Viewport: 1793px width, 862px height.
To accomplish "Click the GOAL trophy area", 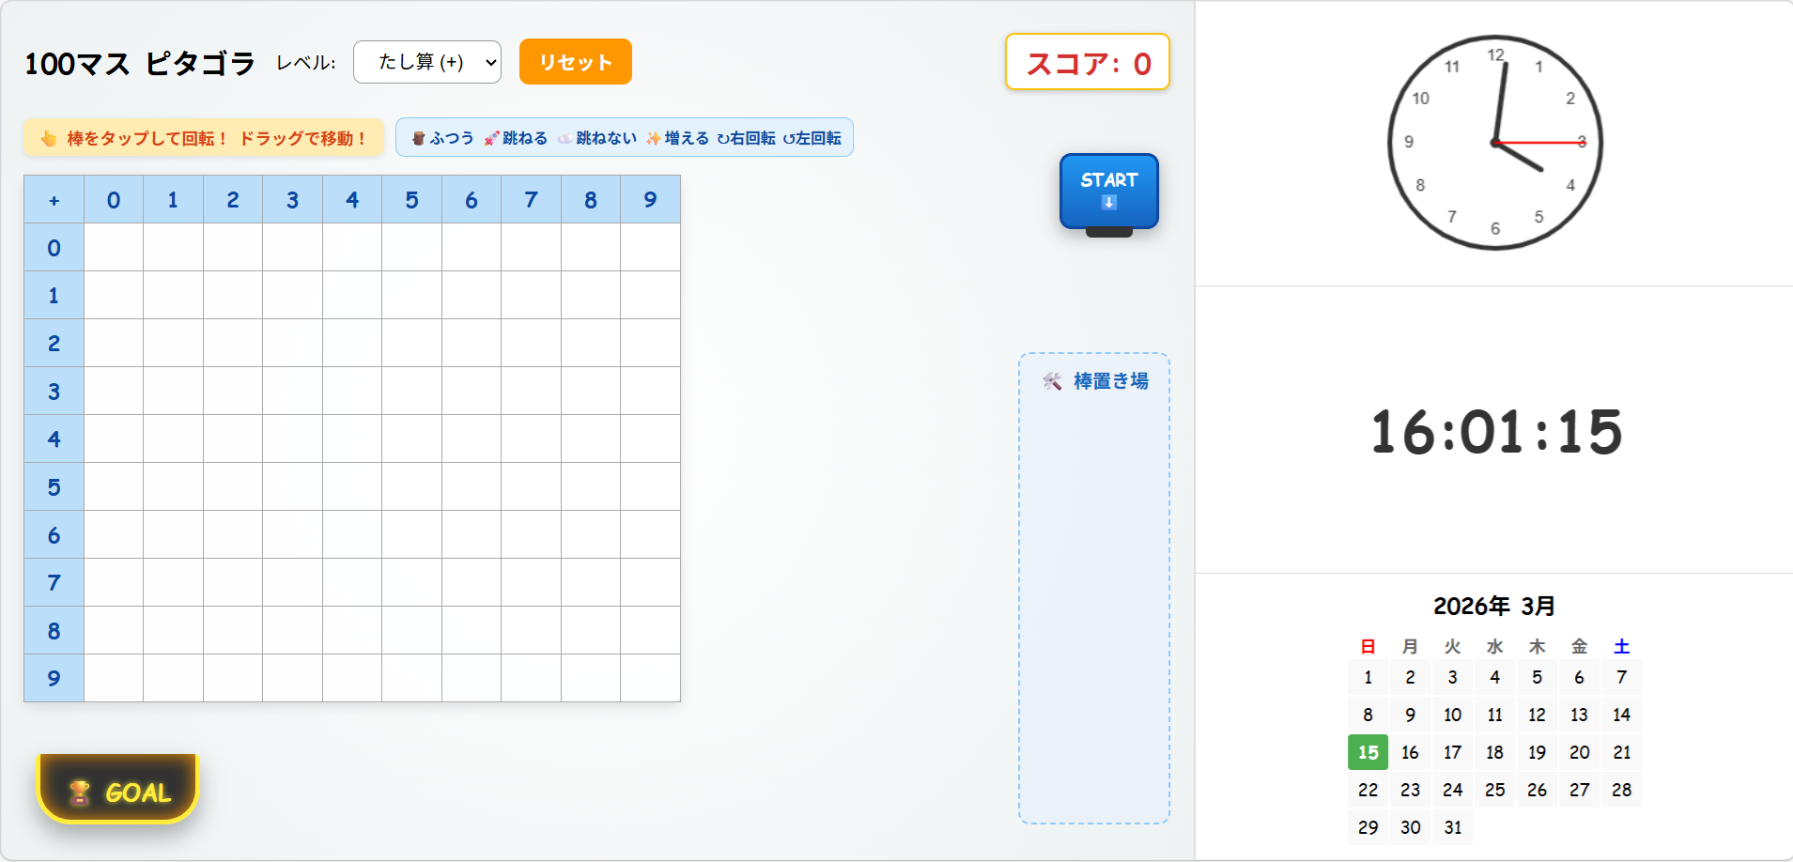I will click(116, 790).
